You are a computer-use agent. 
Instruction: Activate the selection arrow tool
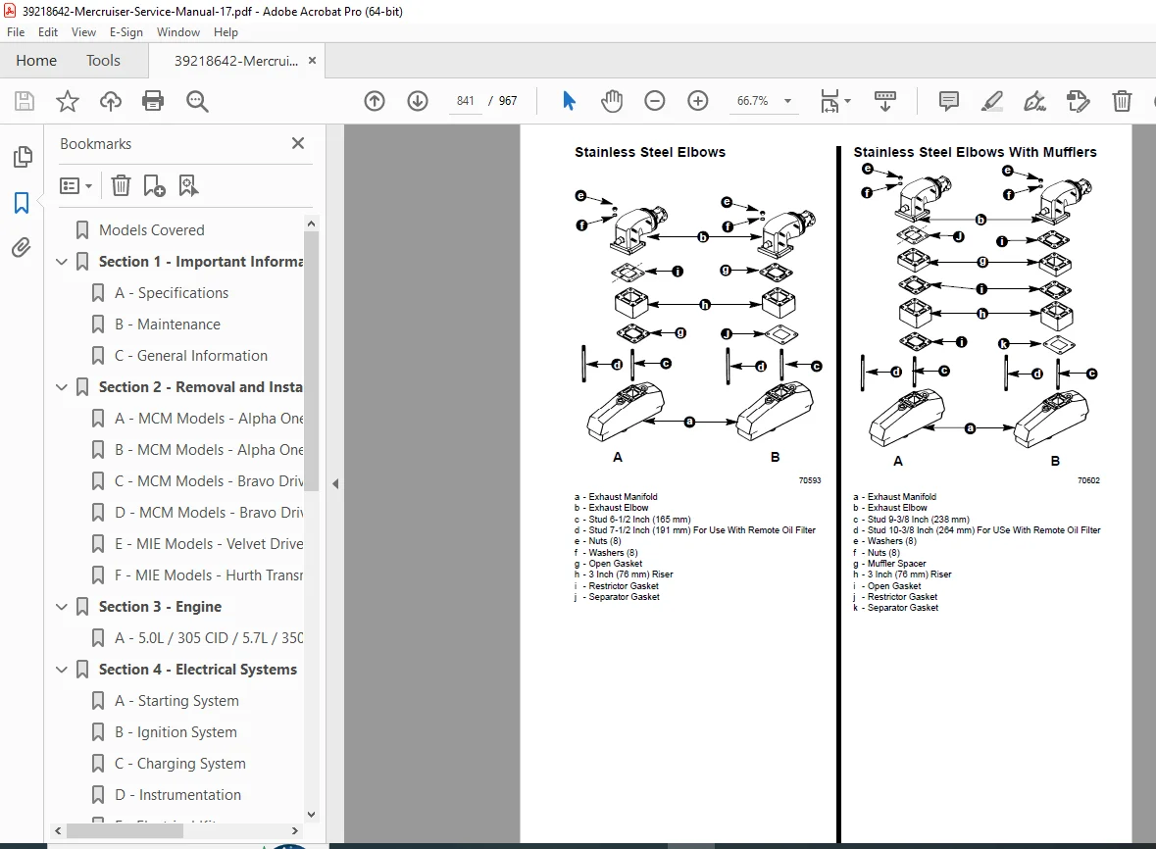click(x=569, y=101)
